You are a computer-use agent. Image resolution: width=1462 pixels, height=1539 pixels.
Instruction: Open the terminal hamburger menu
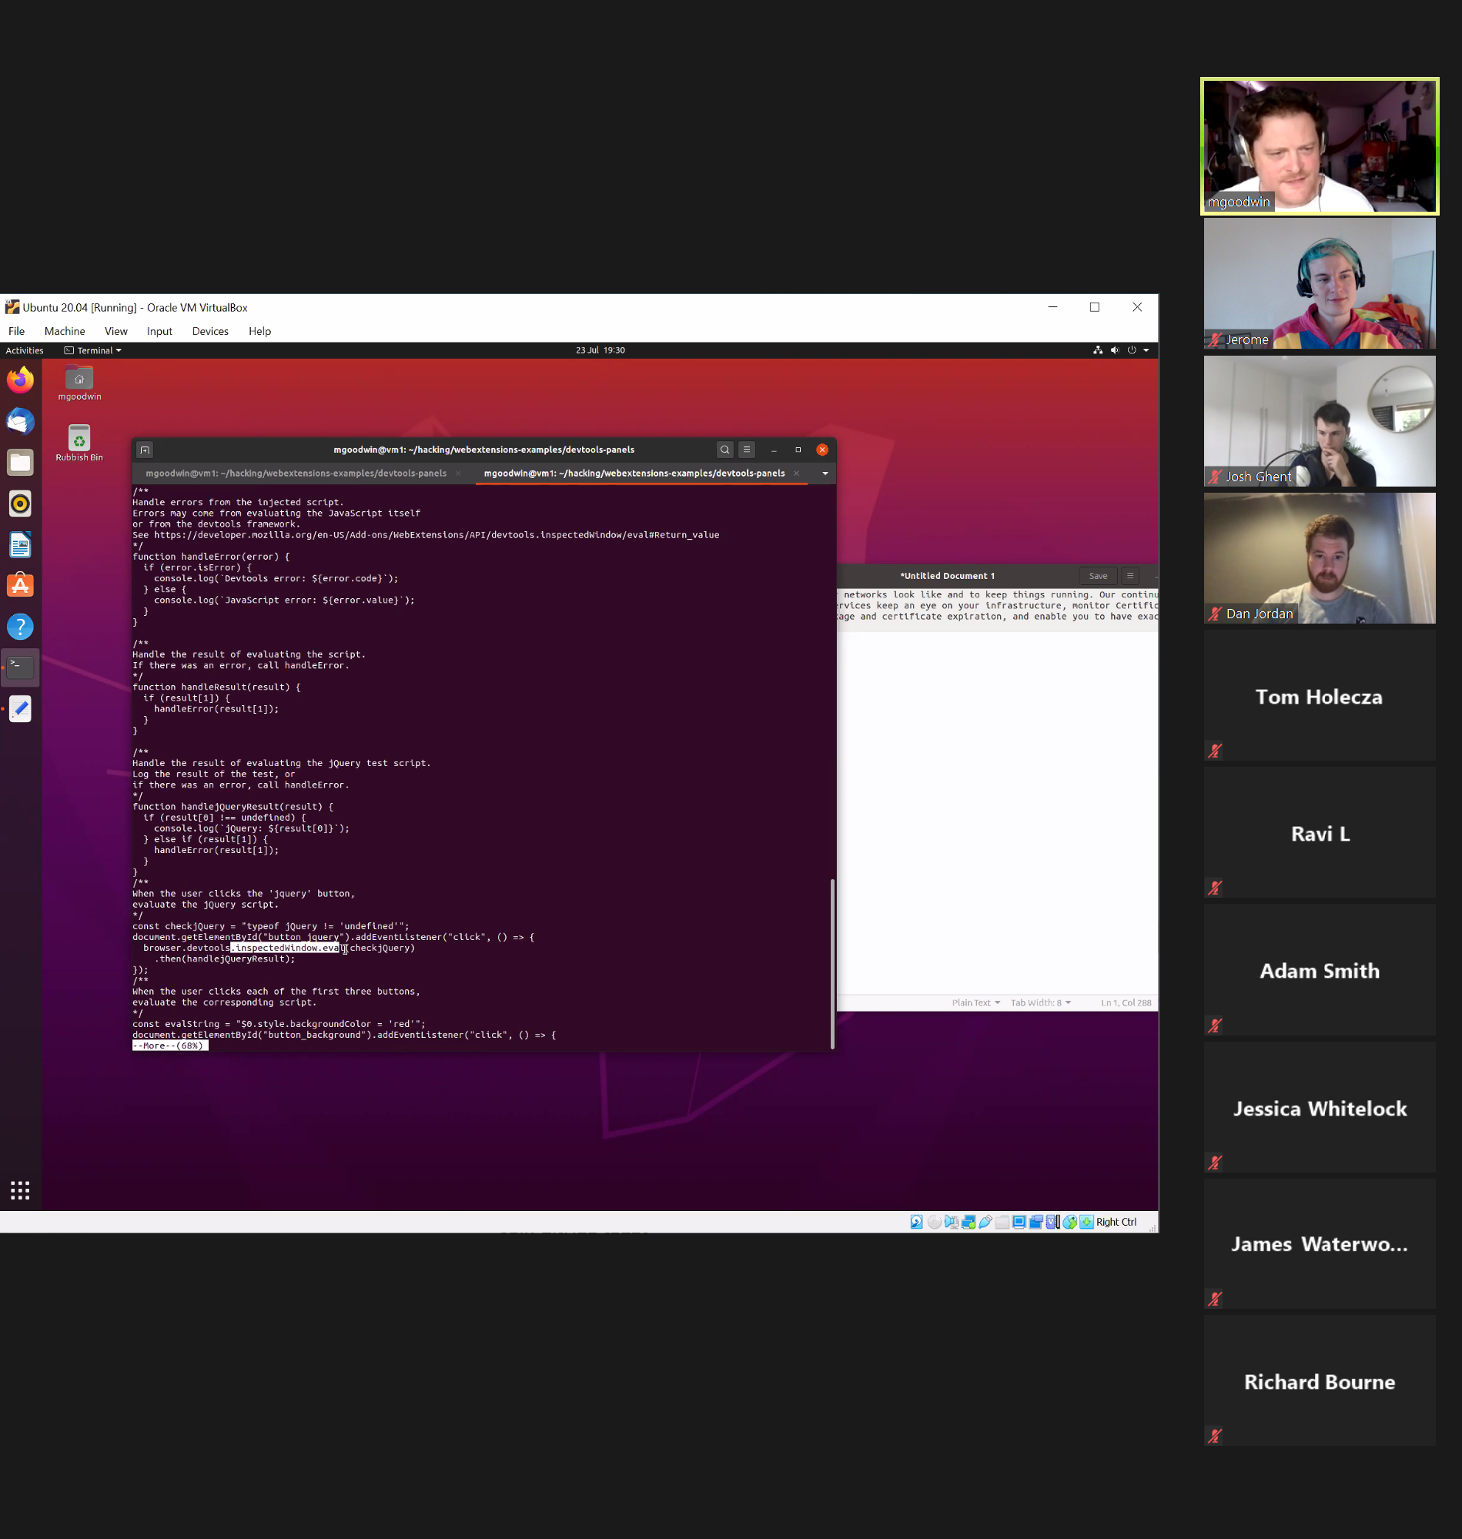747,450
